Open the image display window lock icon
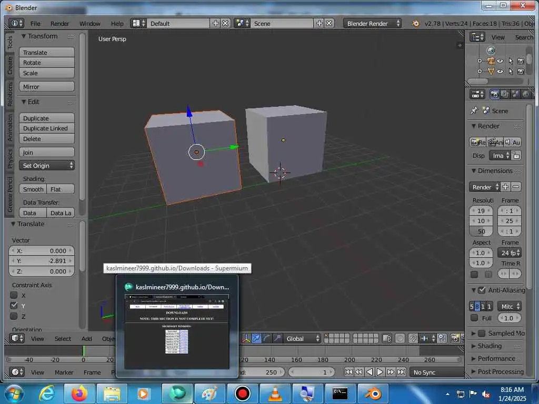 [516, 156]
